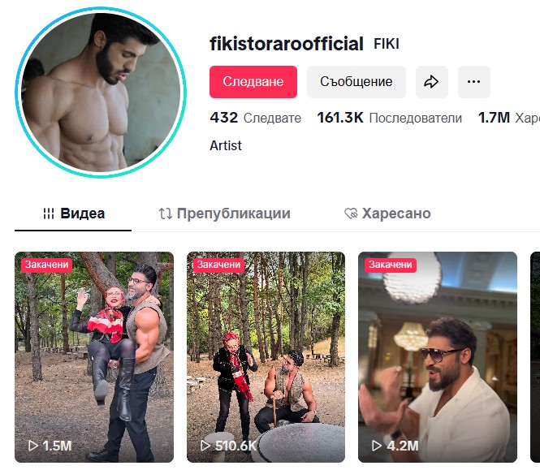This screenshot has height=470, width=540.
Task: Open the 161.3K Последователи followers list
Action: (x=390, y=118)
